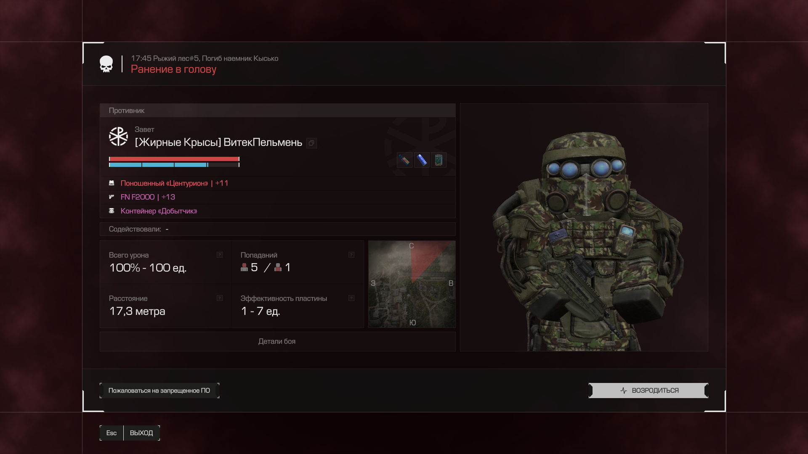
Task: Click the blue segmented armor bar
Action: [x=174, y=165]
